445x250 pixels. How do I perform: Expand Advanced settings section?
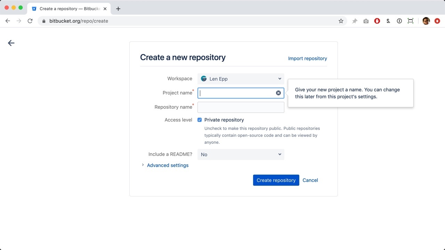(167, 165)
